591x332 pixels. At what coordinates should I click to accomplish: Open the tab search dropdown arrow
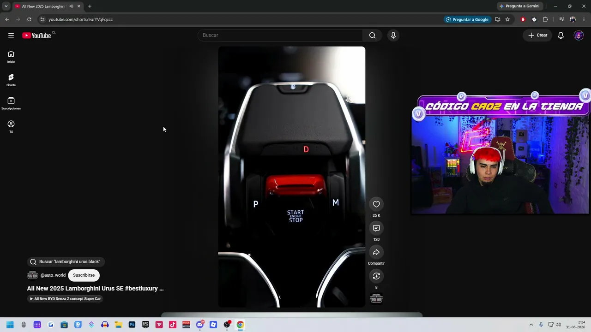tap(6, 6)
